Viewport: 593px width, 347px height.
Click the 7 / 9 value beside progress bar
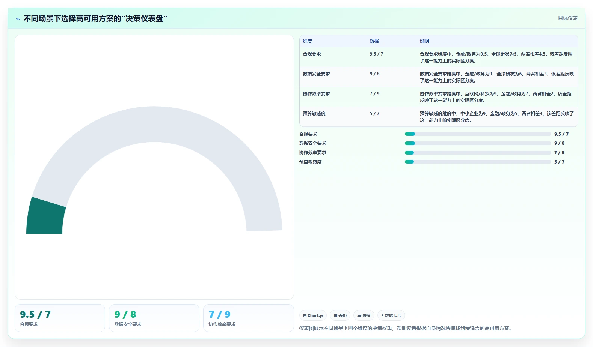(559, 153)
